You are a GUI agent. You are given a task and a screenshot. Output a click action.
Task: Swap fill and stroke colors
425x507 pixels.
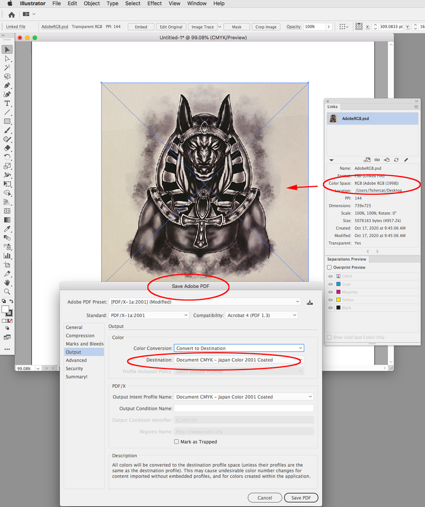tap(11, 301)
